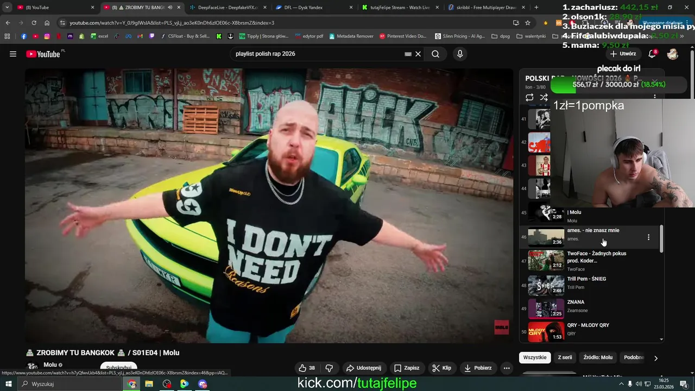This screenshot has width=695, height=391.
Task: Clear the search query with the X
Action: pos(418,54)
